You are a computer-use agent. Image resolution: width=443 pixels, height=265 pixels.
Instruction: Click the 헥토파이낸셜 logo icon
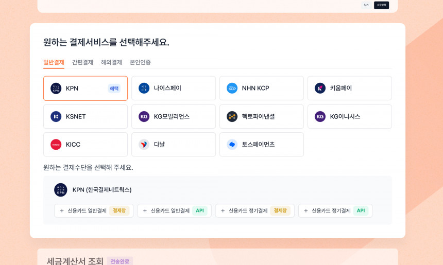click(232, 117)
